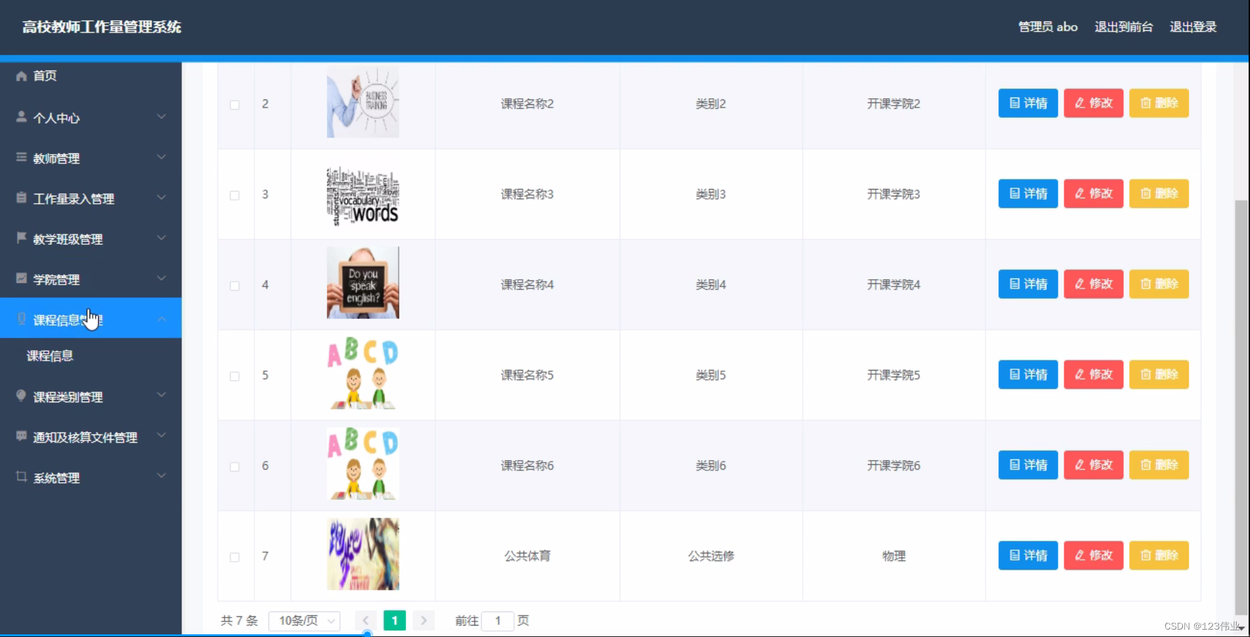The height and width of the screenshot is (637, 1250).
Task: Click the 个人中心 person icon
Action: tap(21, 116)
